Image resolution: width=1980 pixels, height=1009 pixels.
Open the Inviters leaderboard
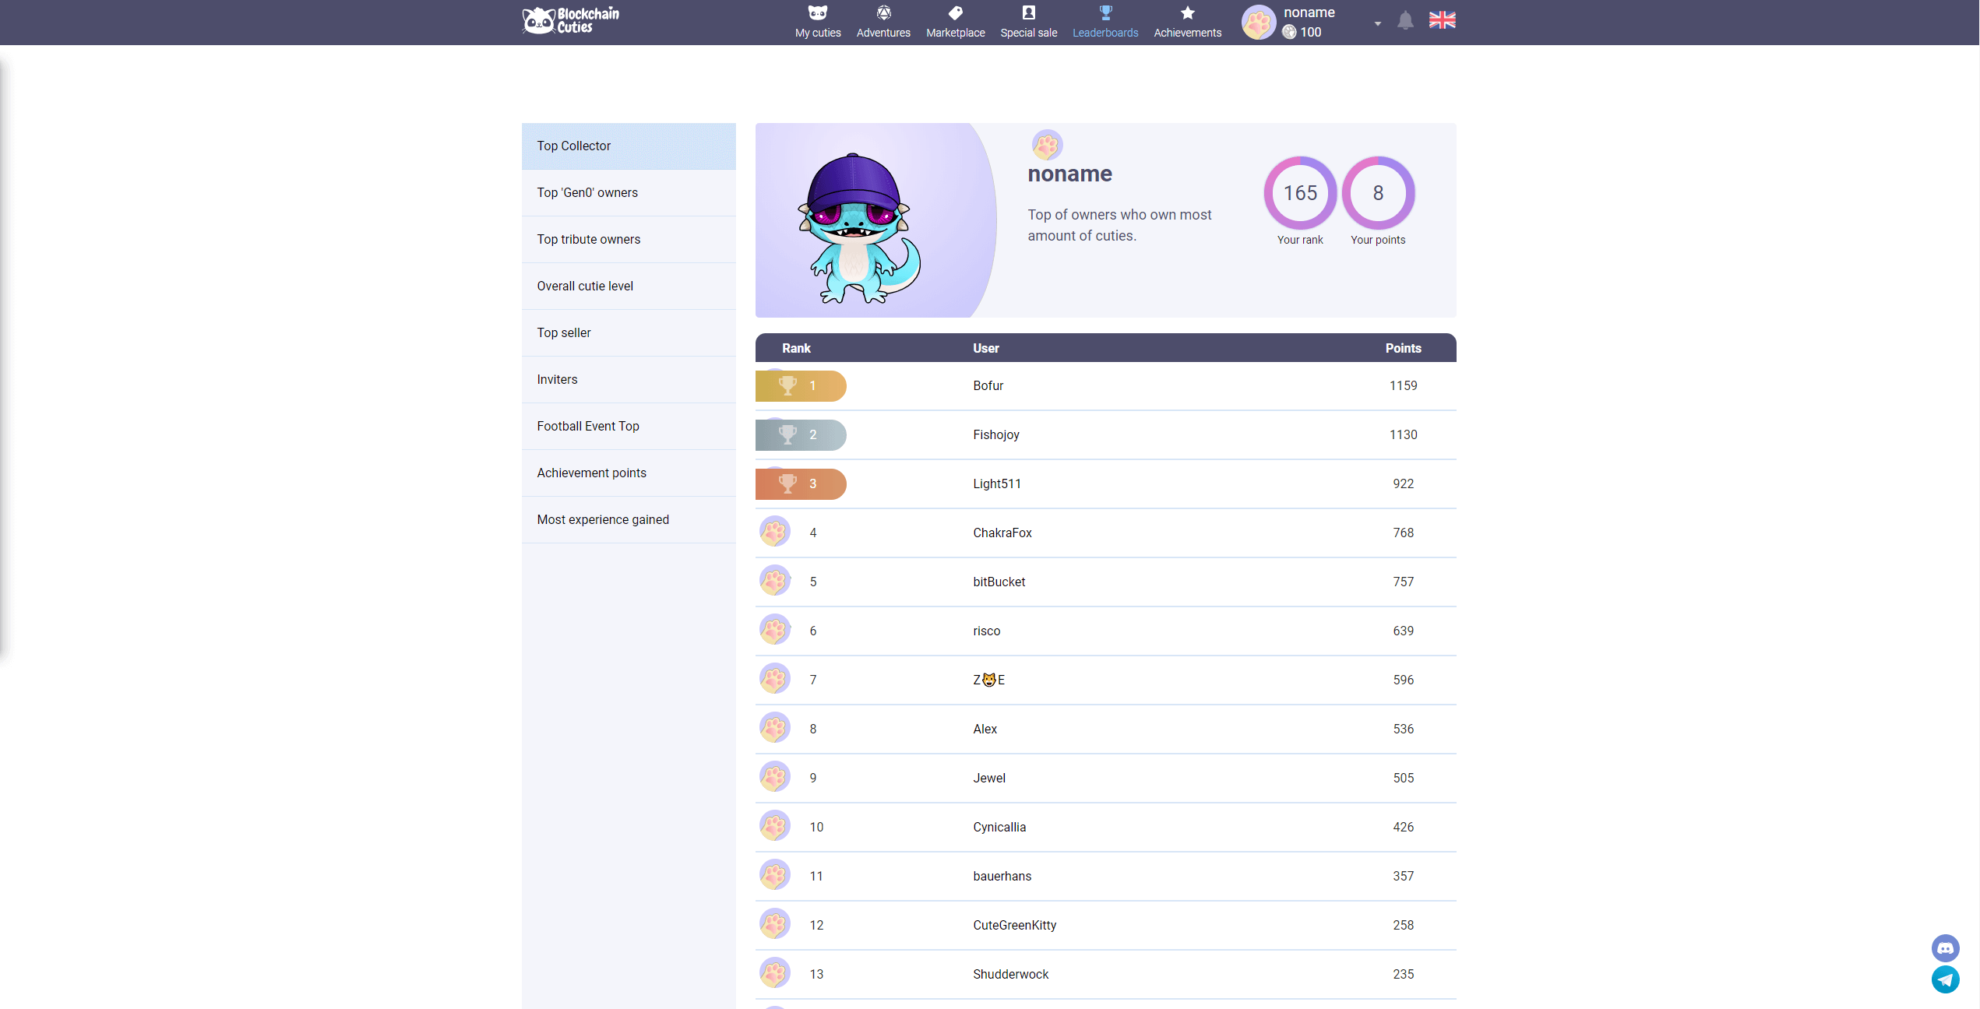tap(629, 380)
